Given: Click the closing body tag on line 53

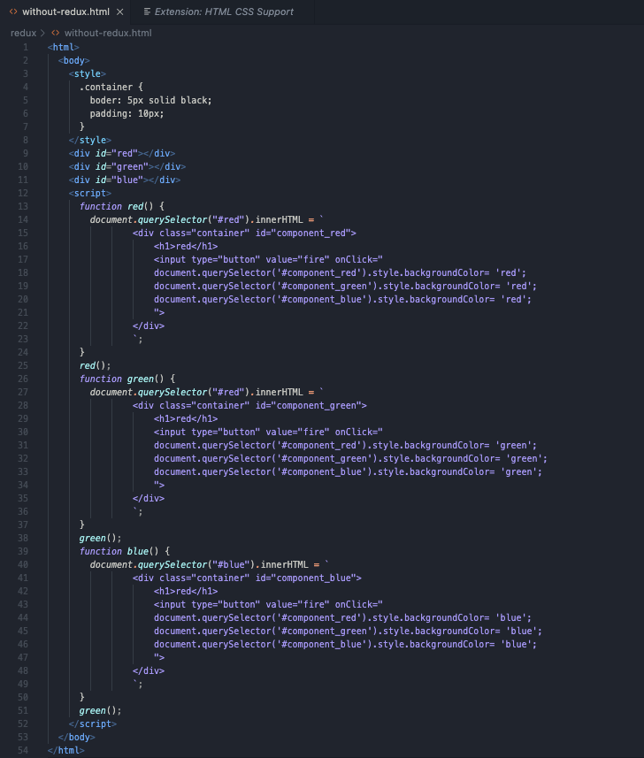Looking at the screenshot, I should (76, 737).
